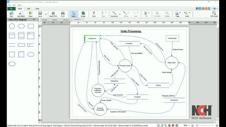Select the Warehouse entity box
Image resolution: width=226 pixels, height=127 pixels.
(x=172, y=38)
